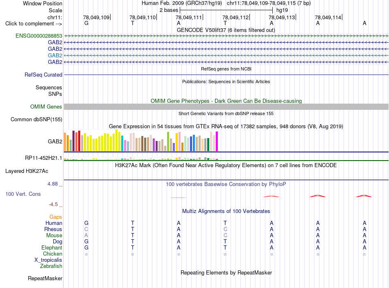The image size is (389, 288).
Task: Click the chr11:78,049,109-78,049,115 (7 bp) position text
Action: point(269,3)
